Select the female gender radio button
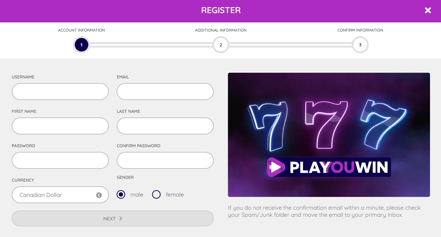 click(x=156, y=194)
